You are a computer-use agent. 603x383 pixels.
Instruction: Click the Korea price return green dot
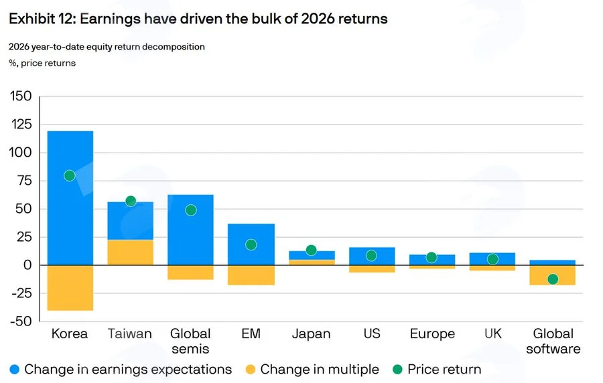70,175
